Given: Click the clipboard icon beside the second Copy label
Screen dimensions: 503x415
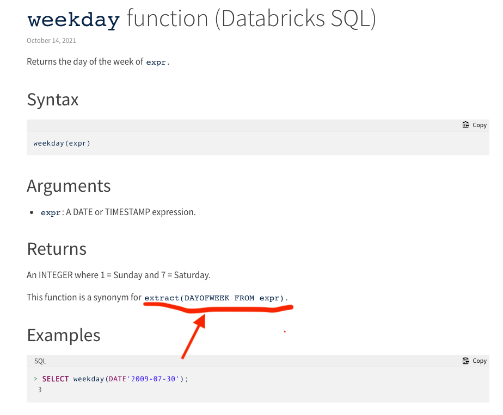Looking at the screenshot, I should tap(465, 360).
